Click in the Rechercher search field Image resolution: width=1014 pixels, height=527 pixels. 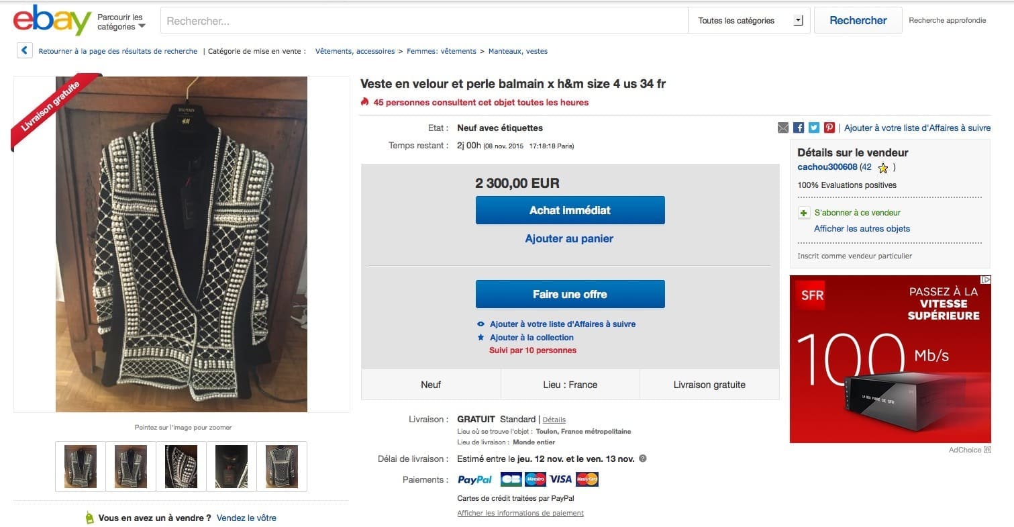424,21
